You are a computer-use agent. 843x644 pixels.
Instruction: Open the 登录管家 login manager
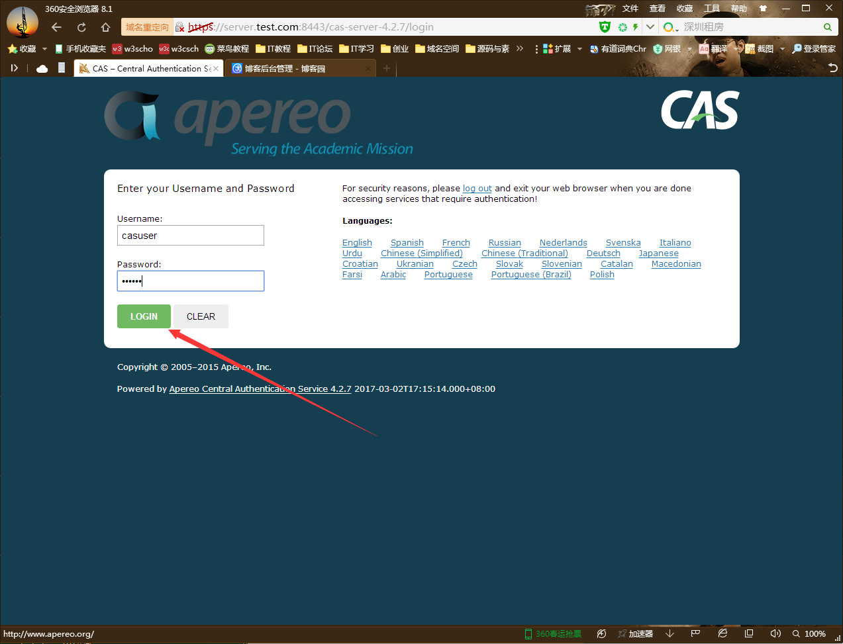814,49
